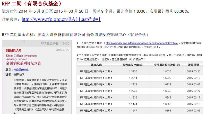This screenshot has height=116, width=206.
Task: Select cumulative value 1.6050 cell
Action: tap(167, 104)
